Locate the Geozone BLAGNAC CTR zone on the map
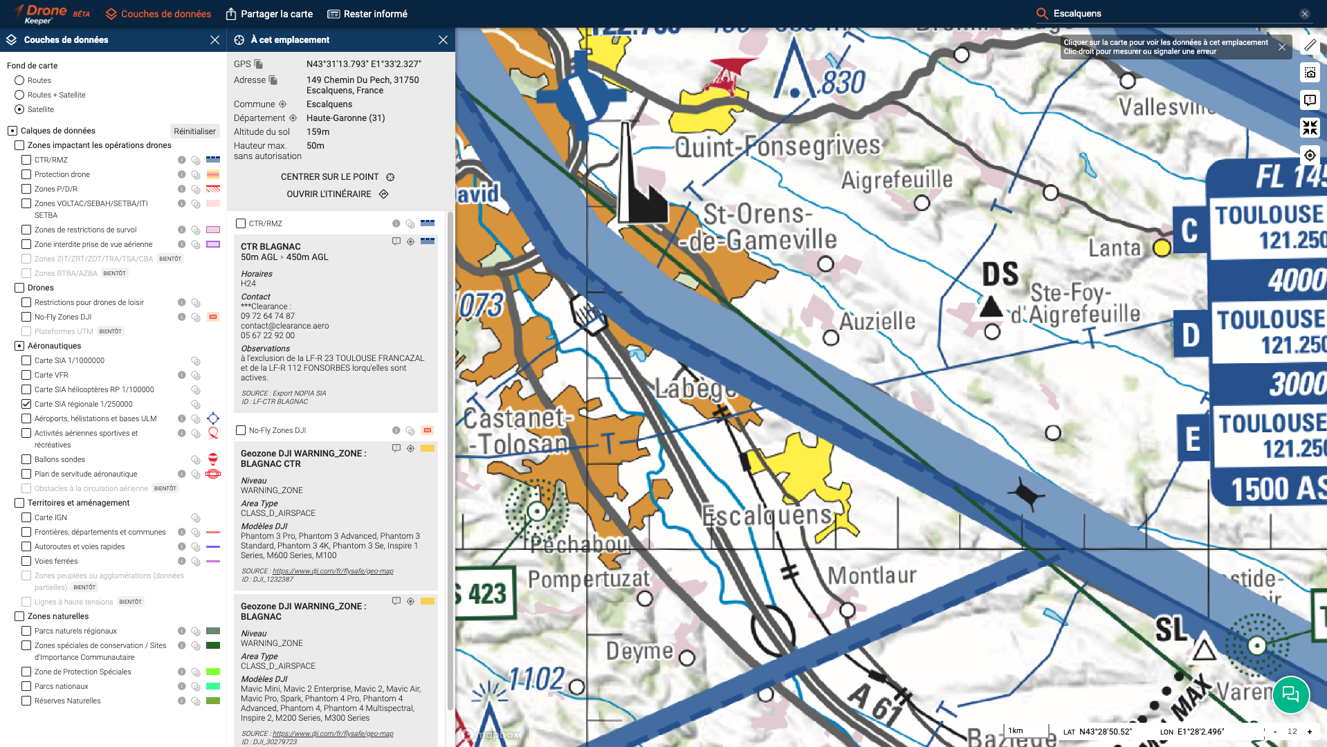This screenshot has width=1327, height=747. coord(410,448)
